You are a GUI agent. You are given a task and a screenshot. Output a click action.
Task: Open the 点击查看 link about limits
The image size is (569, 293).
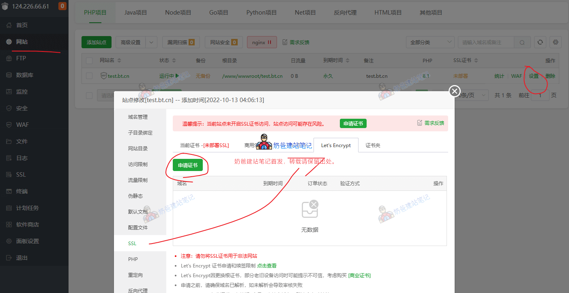[267, 266]
